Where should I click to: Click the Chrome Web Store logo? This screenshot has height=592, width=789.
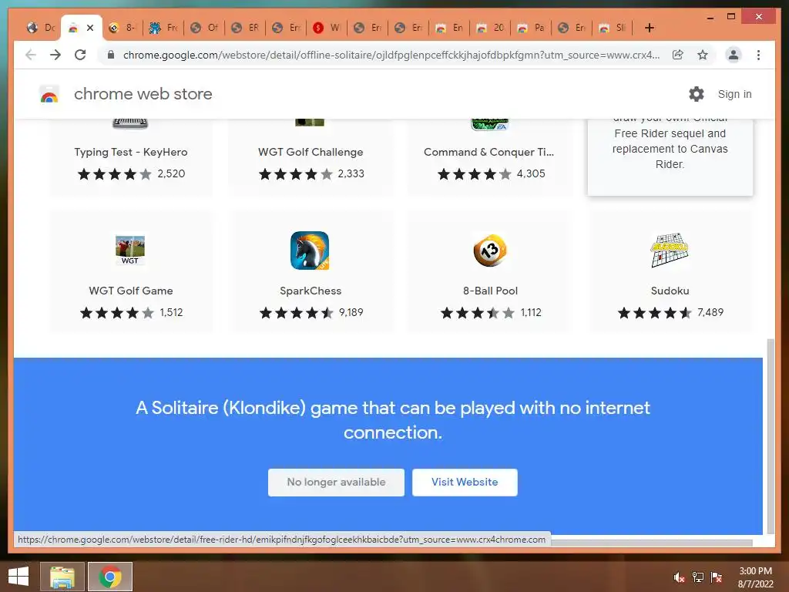tap(49, 94)
